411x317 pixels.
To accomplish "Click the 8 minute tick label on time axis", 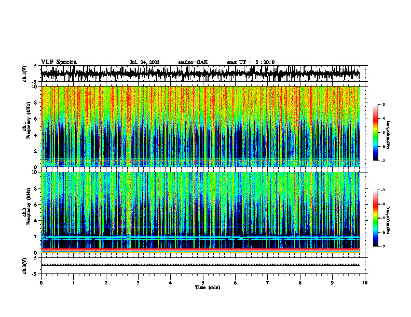I will pos(300,283).
